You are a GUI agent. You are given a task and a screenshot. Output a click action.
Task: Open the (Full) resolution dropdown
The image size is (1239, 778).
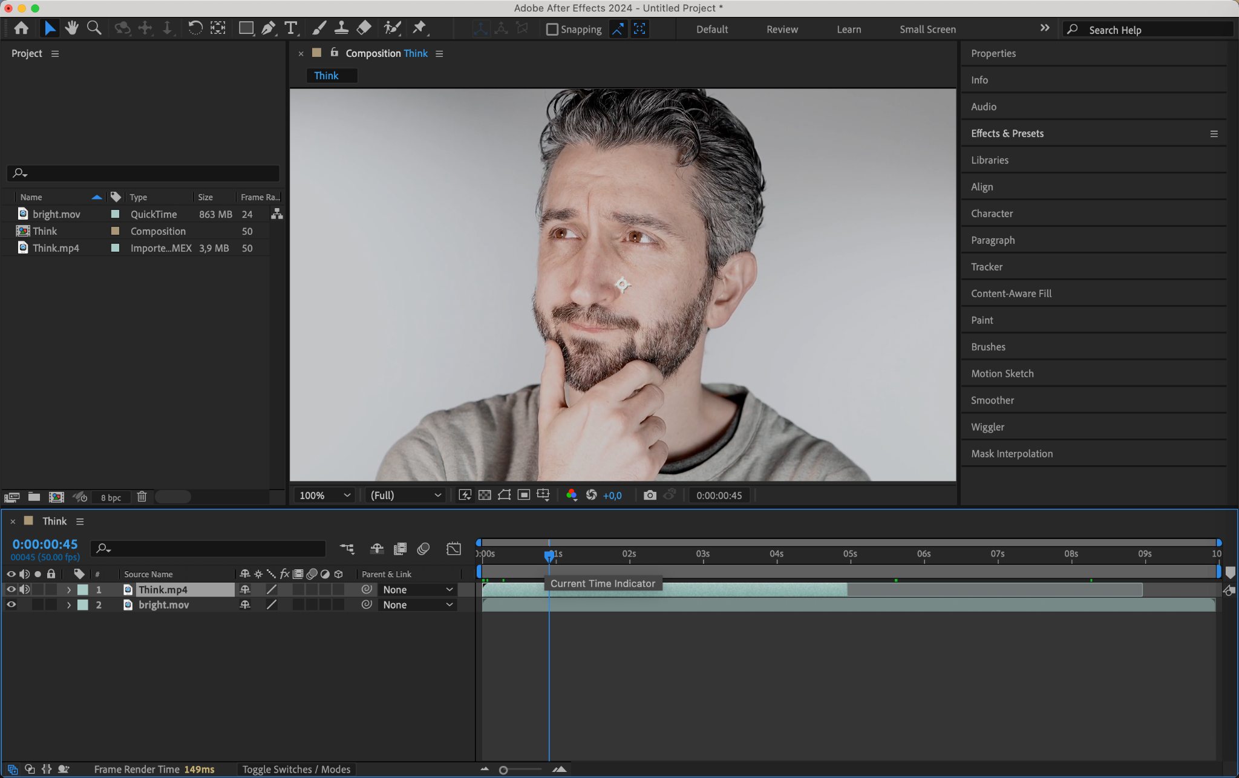[405, 495]
